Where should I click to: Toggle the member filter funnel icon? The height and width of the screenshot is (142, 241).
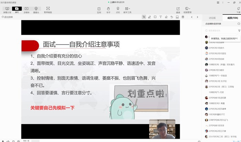pos(239,31)
